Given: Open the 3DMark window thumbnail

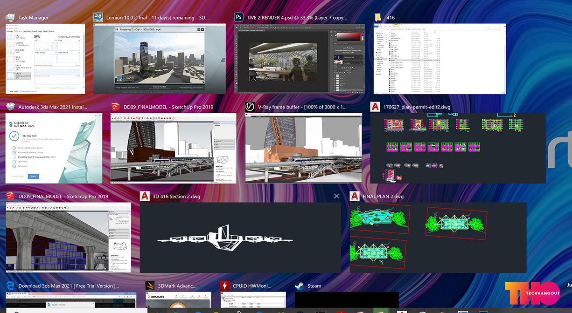Looking at the screenshot, I should pos(178,299).
